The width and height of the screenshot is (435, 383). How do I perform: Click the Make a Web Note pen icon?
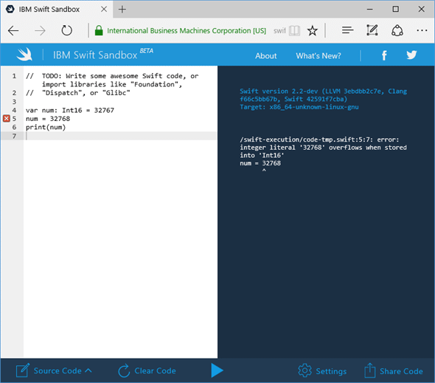[372, 30]
